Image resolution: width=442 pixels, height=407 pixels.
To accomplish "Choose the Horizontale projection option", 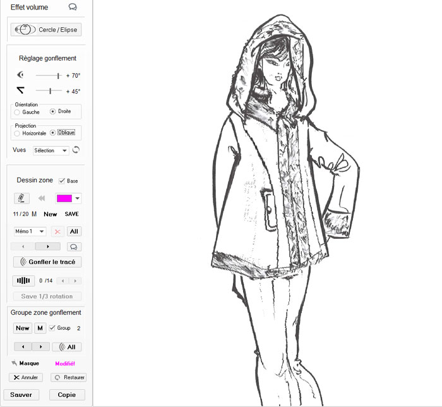I will click(17, 133).
